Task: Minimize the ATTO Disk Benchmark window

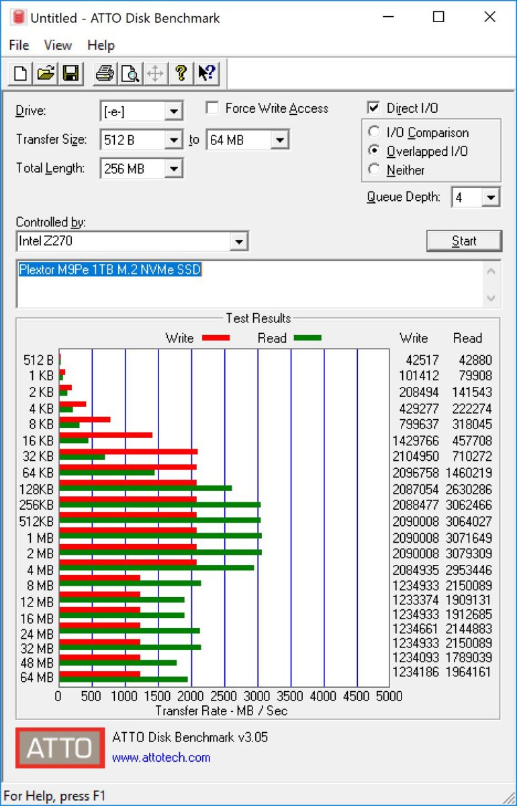Action: pos(388,17)
